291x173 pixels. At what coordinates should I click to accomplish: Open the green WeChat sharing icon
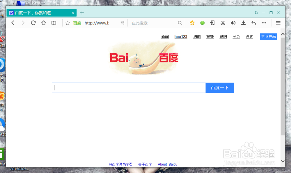point(202,23)
